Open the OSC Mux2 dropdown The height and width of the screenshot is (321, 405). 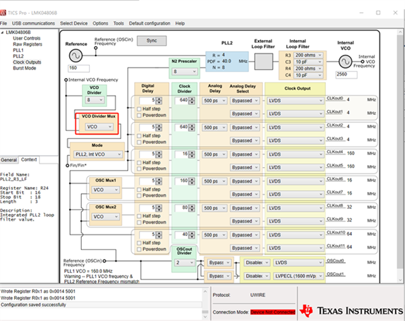[105, 217]
